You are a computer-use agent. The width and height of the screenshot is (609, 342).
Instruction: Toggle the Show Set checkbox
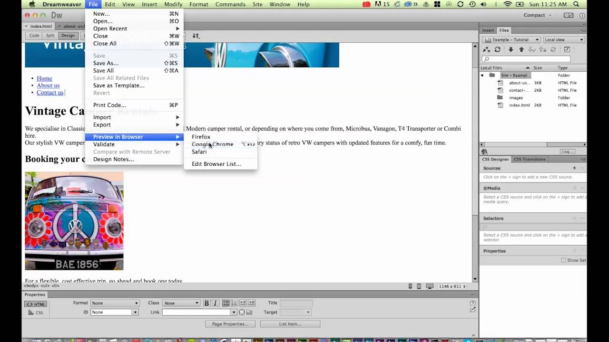(x=563, y=260)
